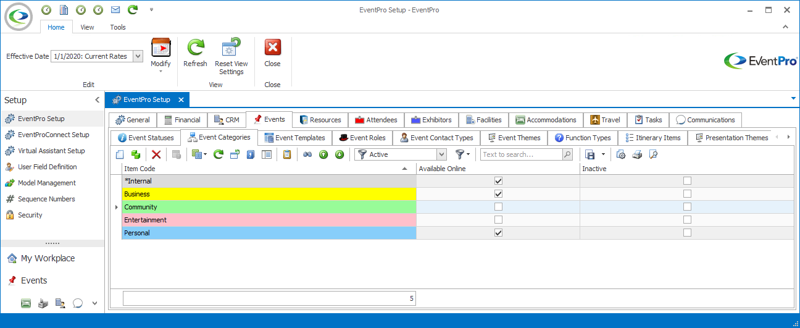Viewport: 800px width, 328px height.
Task: Click the Refresh button in the ribbon
Action: coord(196,53)
